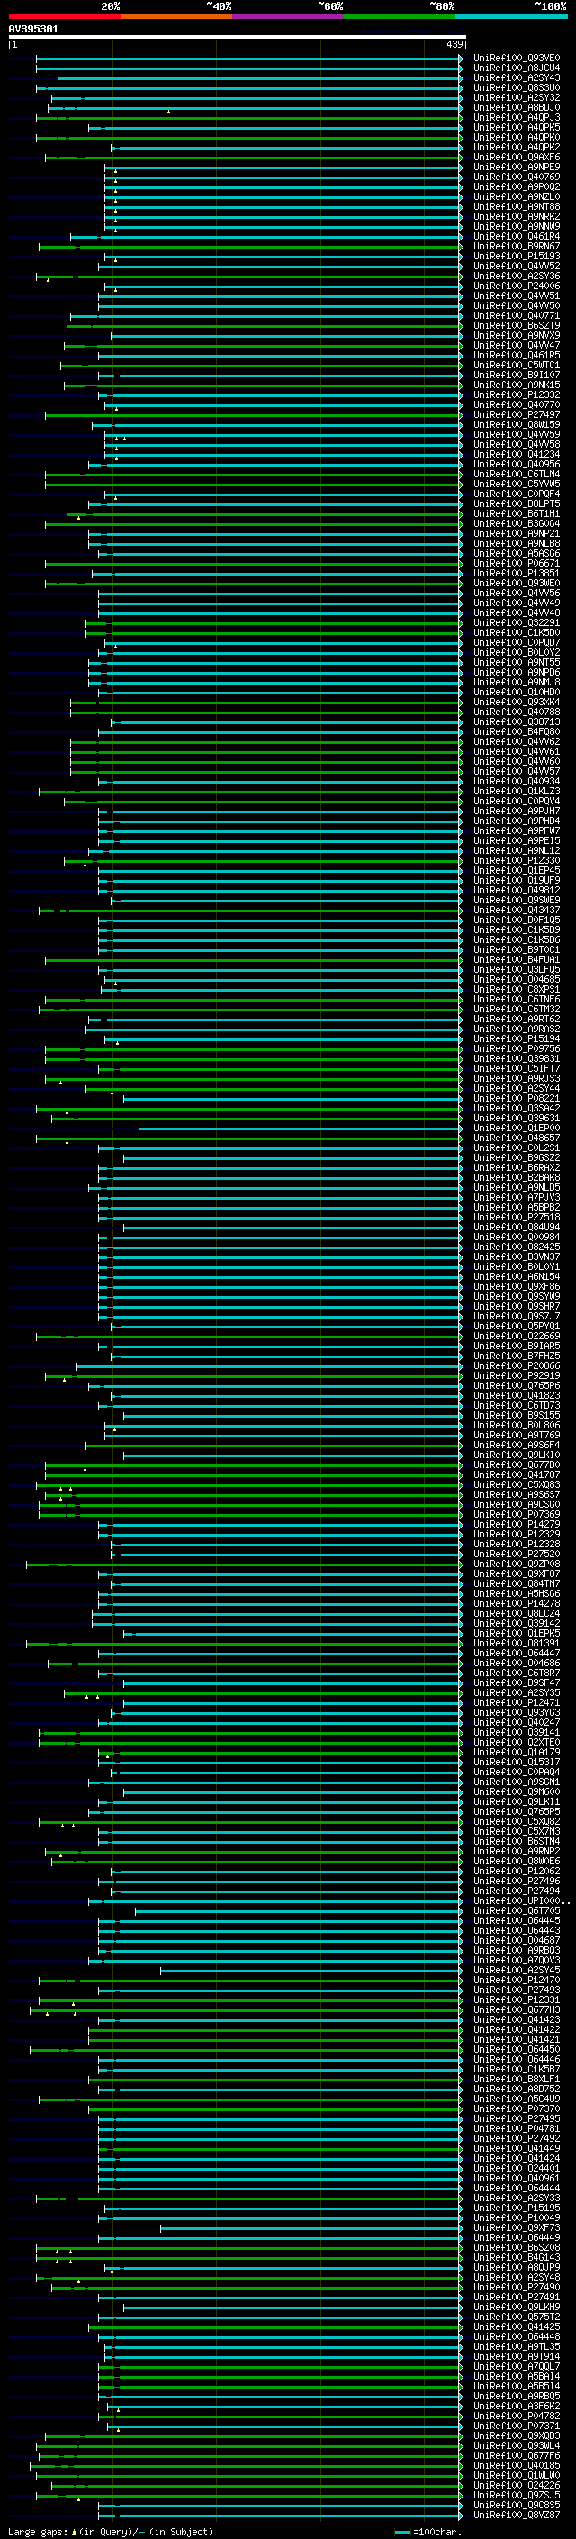
Task: Select the UniRef100_A9TL35 label
Action: [517, 2346]
